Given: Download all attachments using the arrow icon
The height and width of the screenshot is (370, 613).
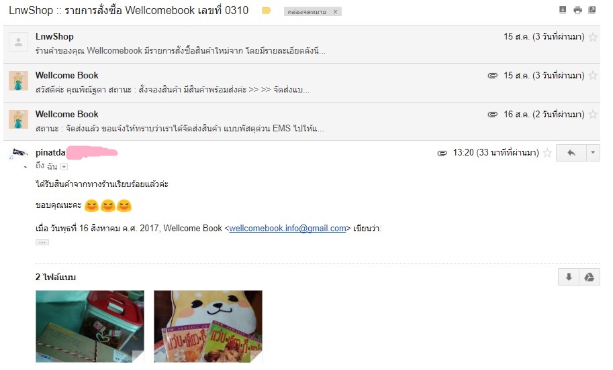Looking at the screenshot, I should tap(569, 277).
